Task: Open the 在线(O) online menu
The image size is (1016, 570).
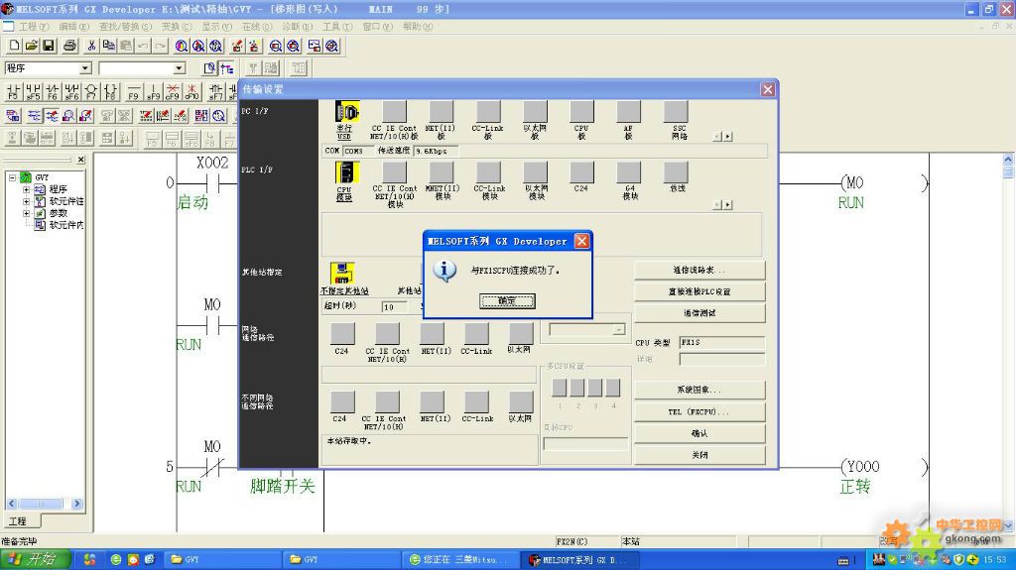Action: point(257,27)
